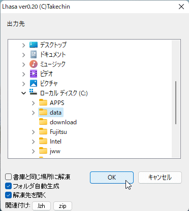The width and height of the screenshot is (189, 211).
Task: Confirm with the OK button
Action: (x=112, y=178)
